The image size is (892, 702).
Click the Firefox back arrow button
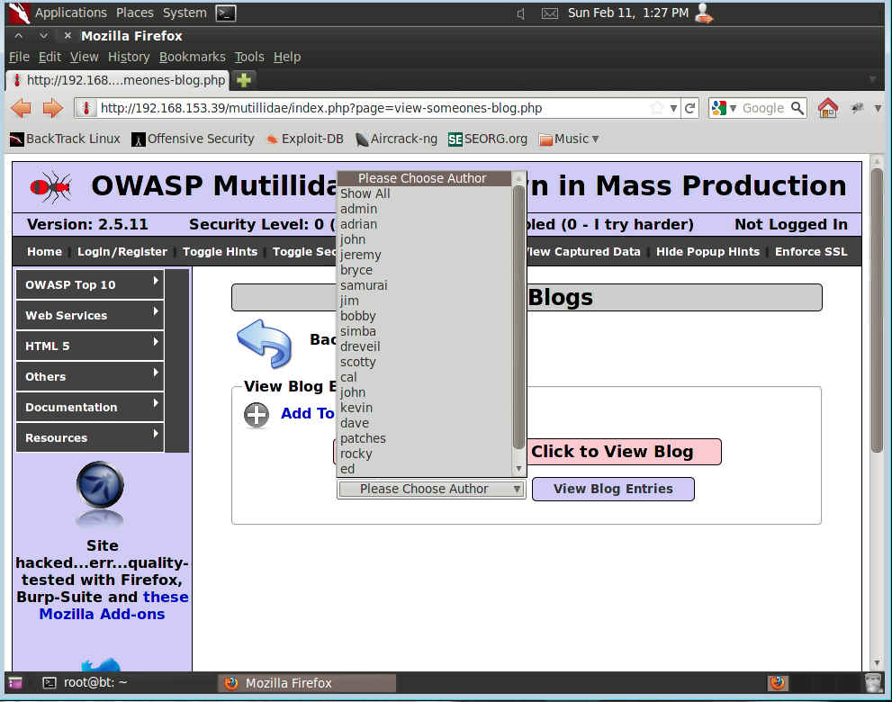pos(21,108)
